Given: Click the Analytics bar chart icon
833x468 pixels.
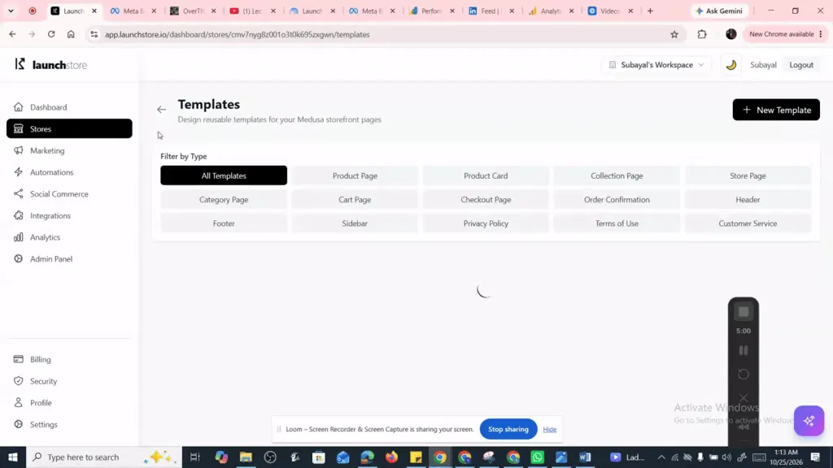Looking at the screenshot, I should [19, 237].
